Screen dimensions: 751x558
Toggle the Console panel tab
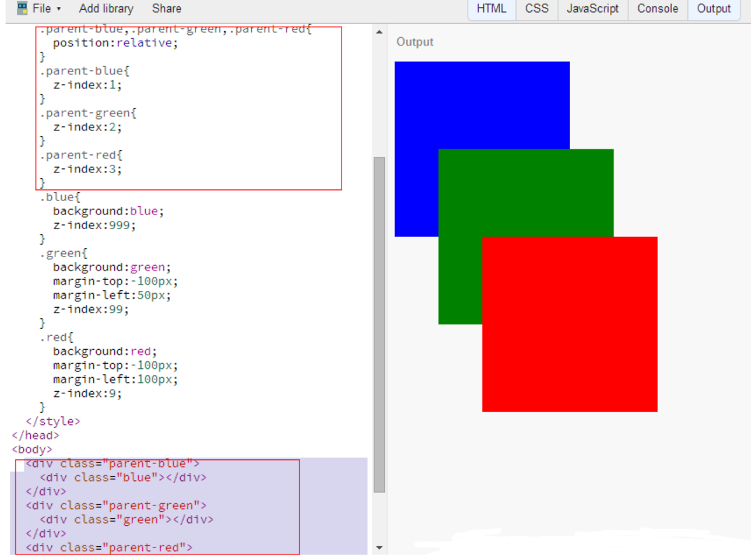(658, 8)
